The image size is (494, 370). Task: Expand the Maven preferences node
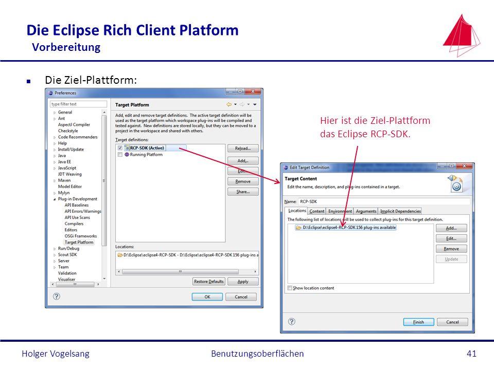coord(55,180)
